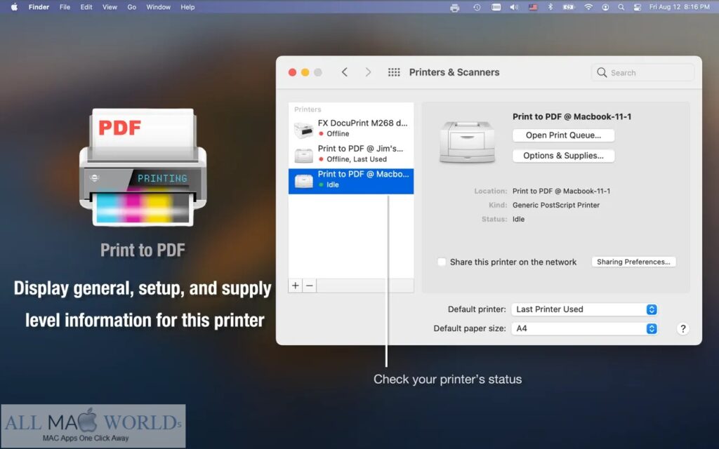The image size is (719, 449).
Task: Open the Help menu
Action: (187, 7)
